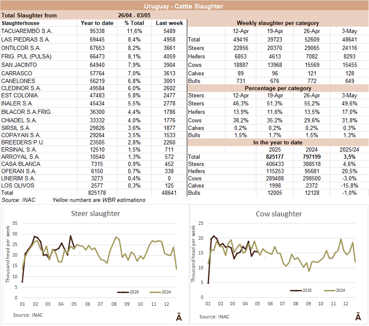Click the '% Total' column header
The height and width of the screenshot is (326, 369).
(x=134, y=23)
